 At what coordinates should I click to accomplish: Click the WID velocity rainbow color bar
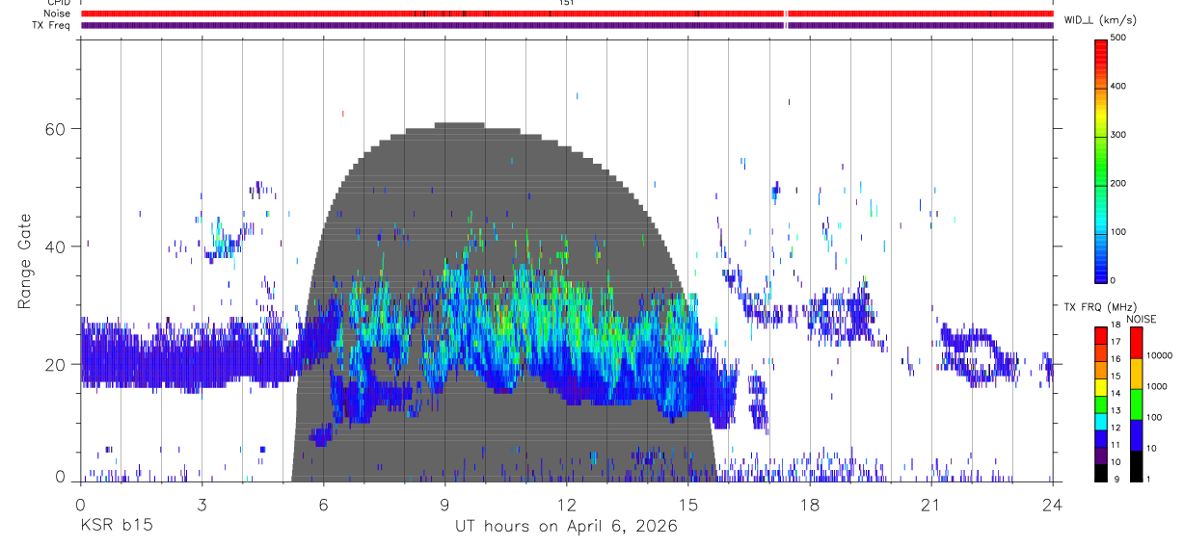[1101, 160]
